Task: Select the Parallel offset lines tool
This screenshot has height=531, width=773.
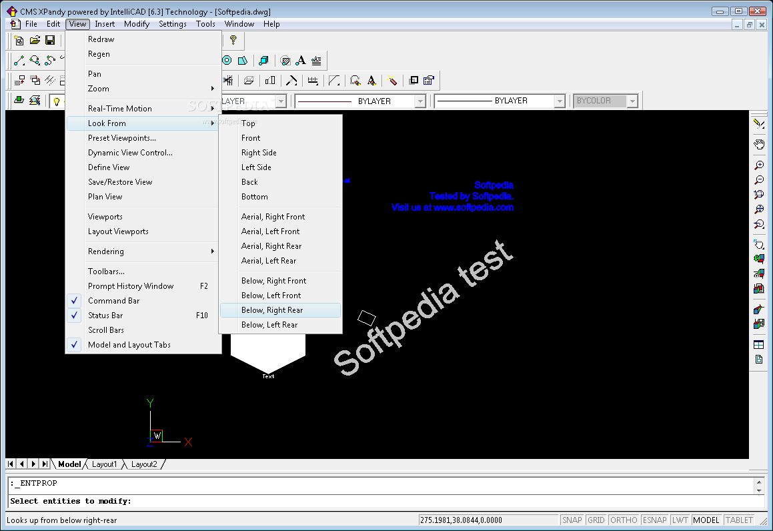Action: (50, 80)
